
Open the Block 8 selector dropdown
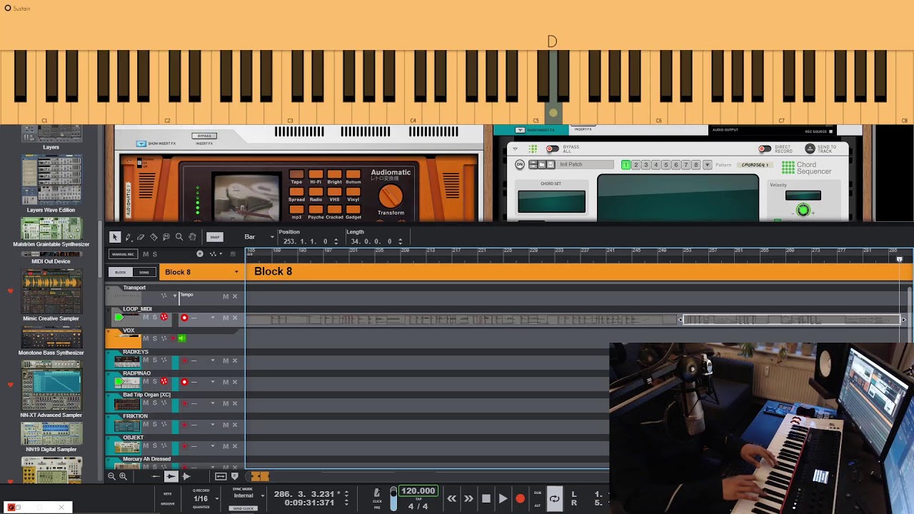[x=236, y=272]
